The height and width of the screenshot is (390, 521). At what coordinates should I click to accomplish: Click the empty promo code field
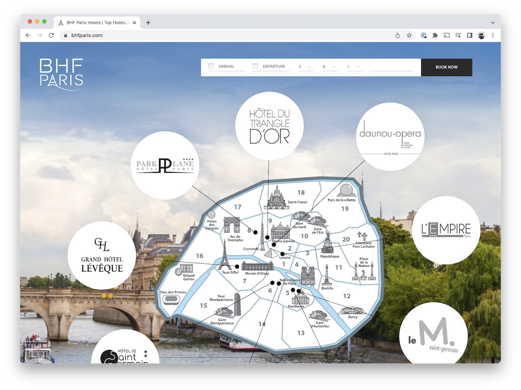(391, 67)
